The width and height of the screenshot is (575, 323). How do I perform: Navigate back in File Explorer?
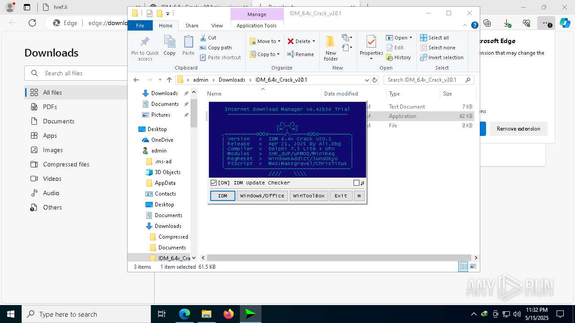[136, 80]
